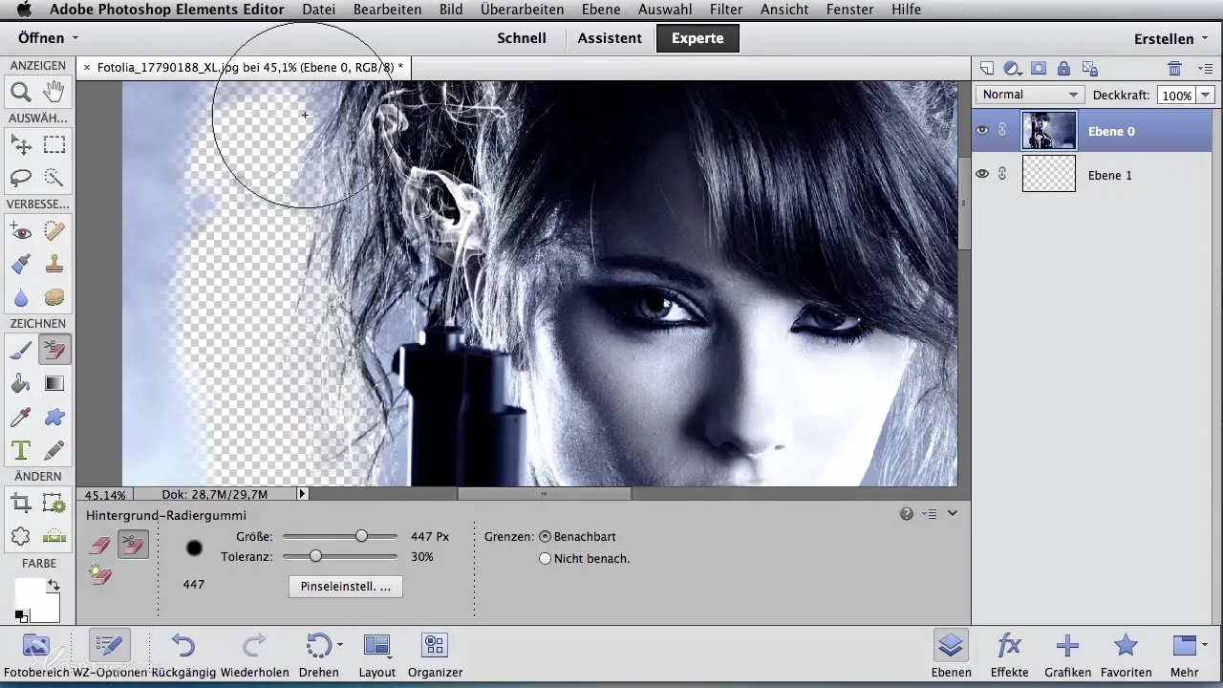Viewport: 1223px width, 688px height.
Task: Select the Eraser tool in the toolbox
Action: [54, 351]
